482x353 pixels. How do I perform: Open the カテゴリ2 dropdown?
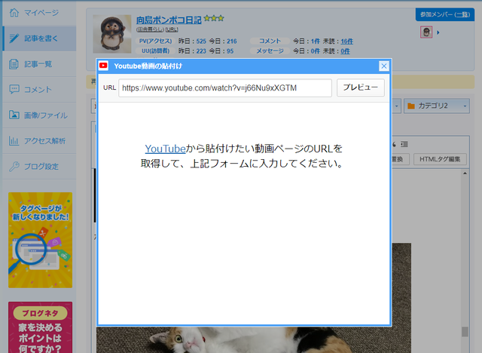coord(437,106)
